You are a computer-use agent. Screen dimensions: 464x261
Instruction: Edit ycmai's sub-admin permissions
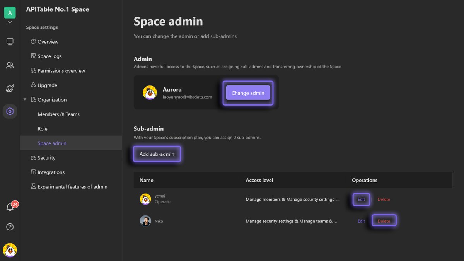pos(361,199)
